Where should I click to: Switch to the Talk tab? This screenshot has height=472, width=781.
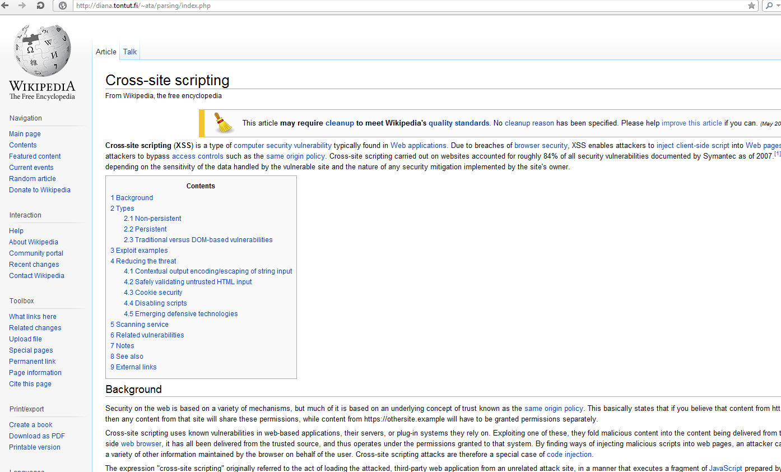pyautogui.click(x=130, y=52)
